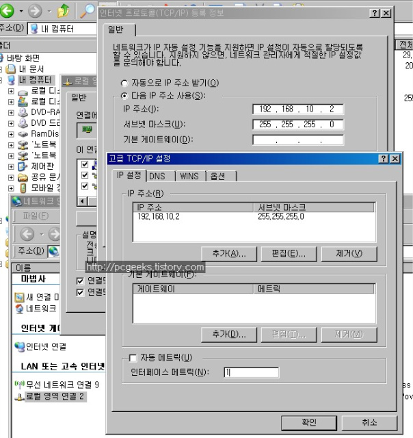Click the IP 주소 input field

297,109
